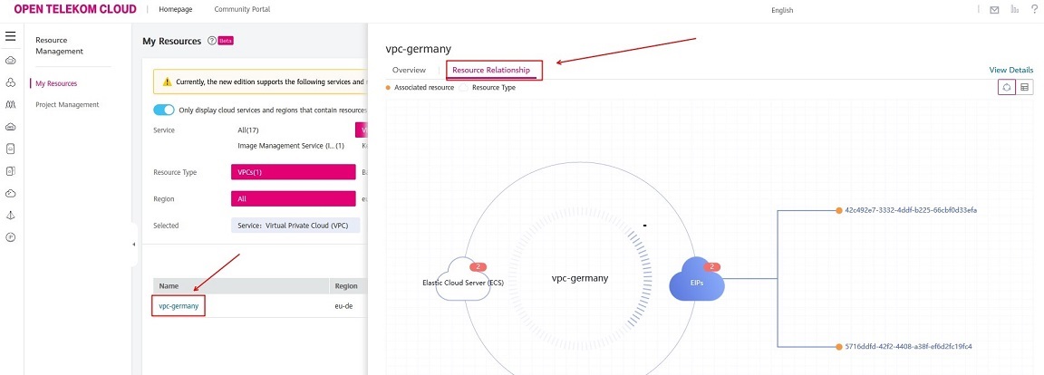This screenshot has height=375, width=1044.
Task: Open EIP 42c492e7-3332-4ddf-b225-66cbf0d33efa
Action: click(911, 210)
